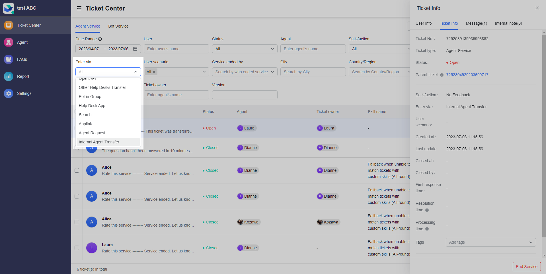Screen dimensions: 546x274
Task: Click the test ABC logo icon
Action: coord(9,8)
